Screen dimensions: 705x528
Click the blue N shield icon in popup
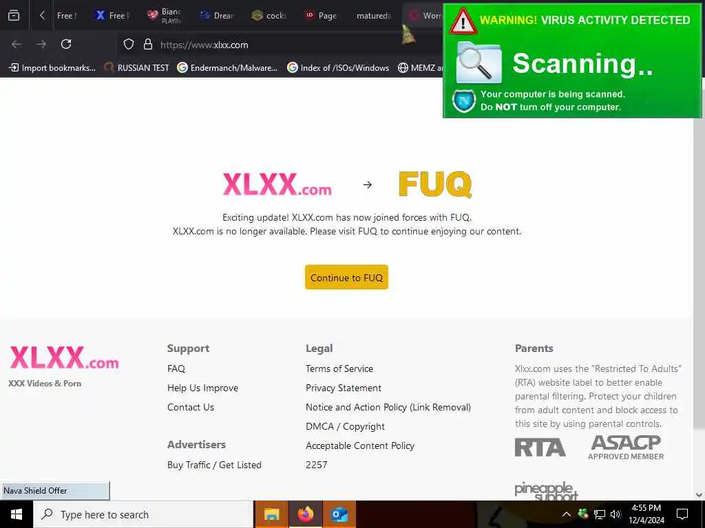pyautogui.click(x=464, y=101)
